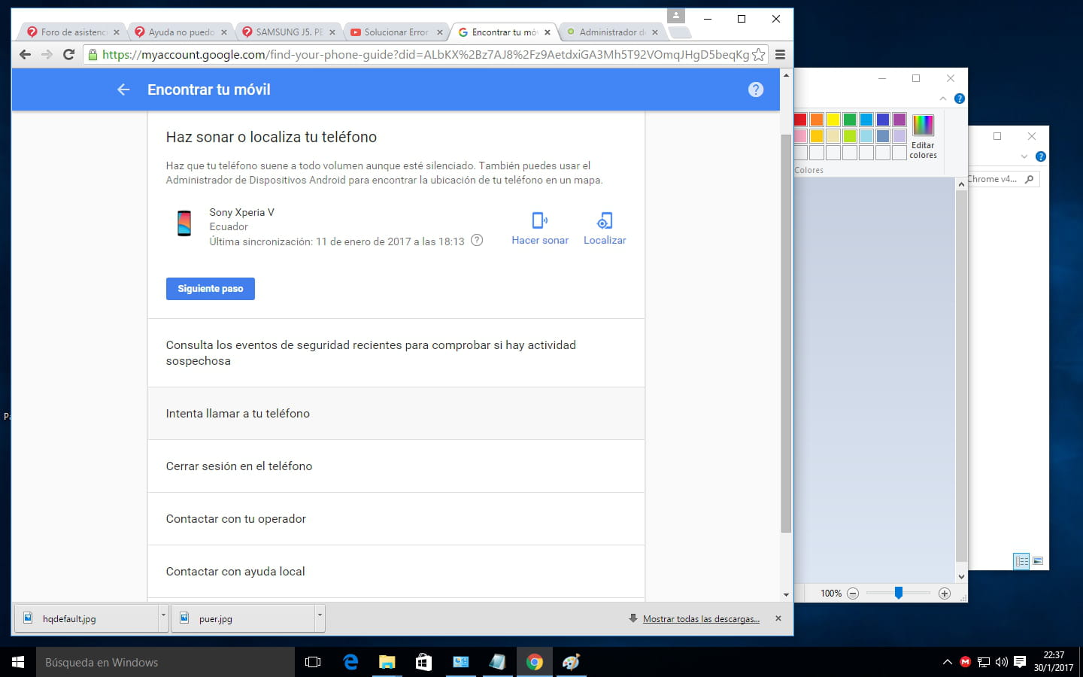Switch to Paint from the taskbar
1083x677 pixels.
(572, 662)
